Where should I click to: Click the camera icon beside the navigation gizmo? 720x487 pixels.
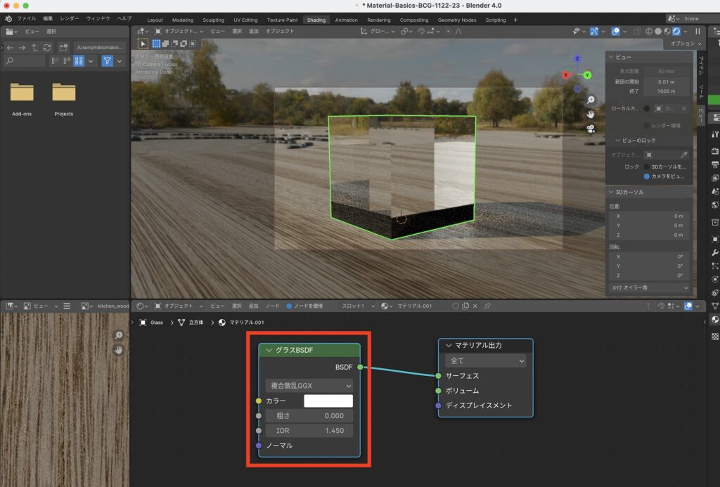[591, 129]
